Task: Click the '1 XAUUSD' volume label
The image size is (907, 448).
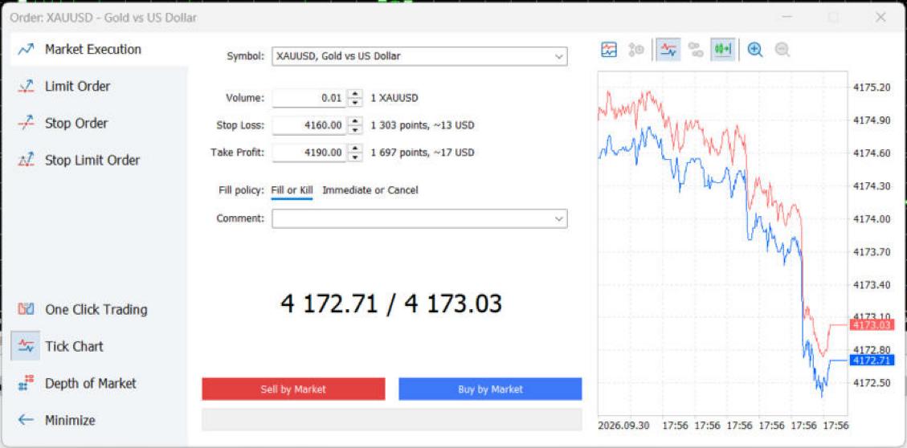Action: [394, 98]
